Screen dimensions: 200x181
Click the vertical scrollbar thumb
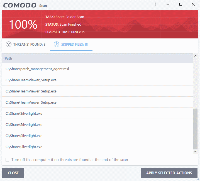coord(195,129)
